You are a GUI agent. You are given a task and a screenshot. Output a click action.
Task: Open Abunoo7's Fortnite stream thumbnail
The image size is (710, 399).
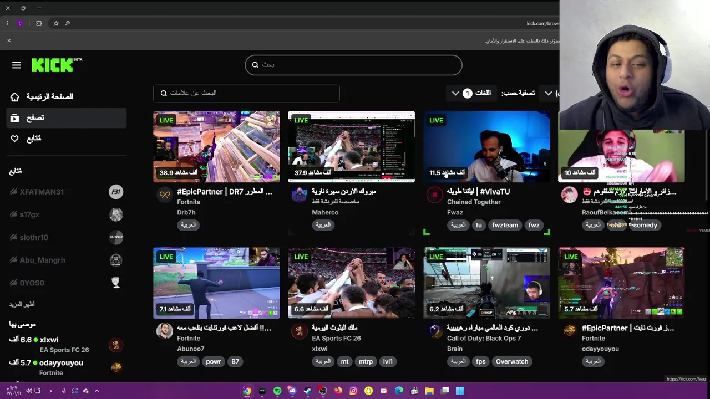click(217, 283)
